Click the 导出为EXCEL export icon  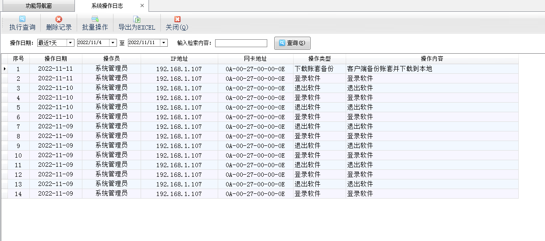point(137,19)
